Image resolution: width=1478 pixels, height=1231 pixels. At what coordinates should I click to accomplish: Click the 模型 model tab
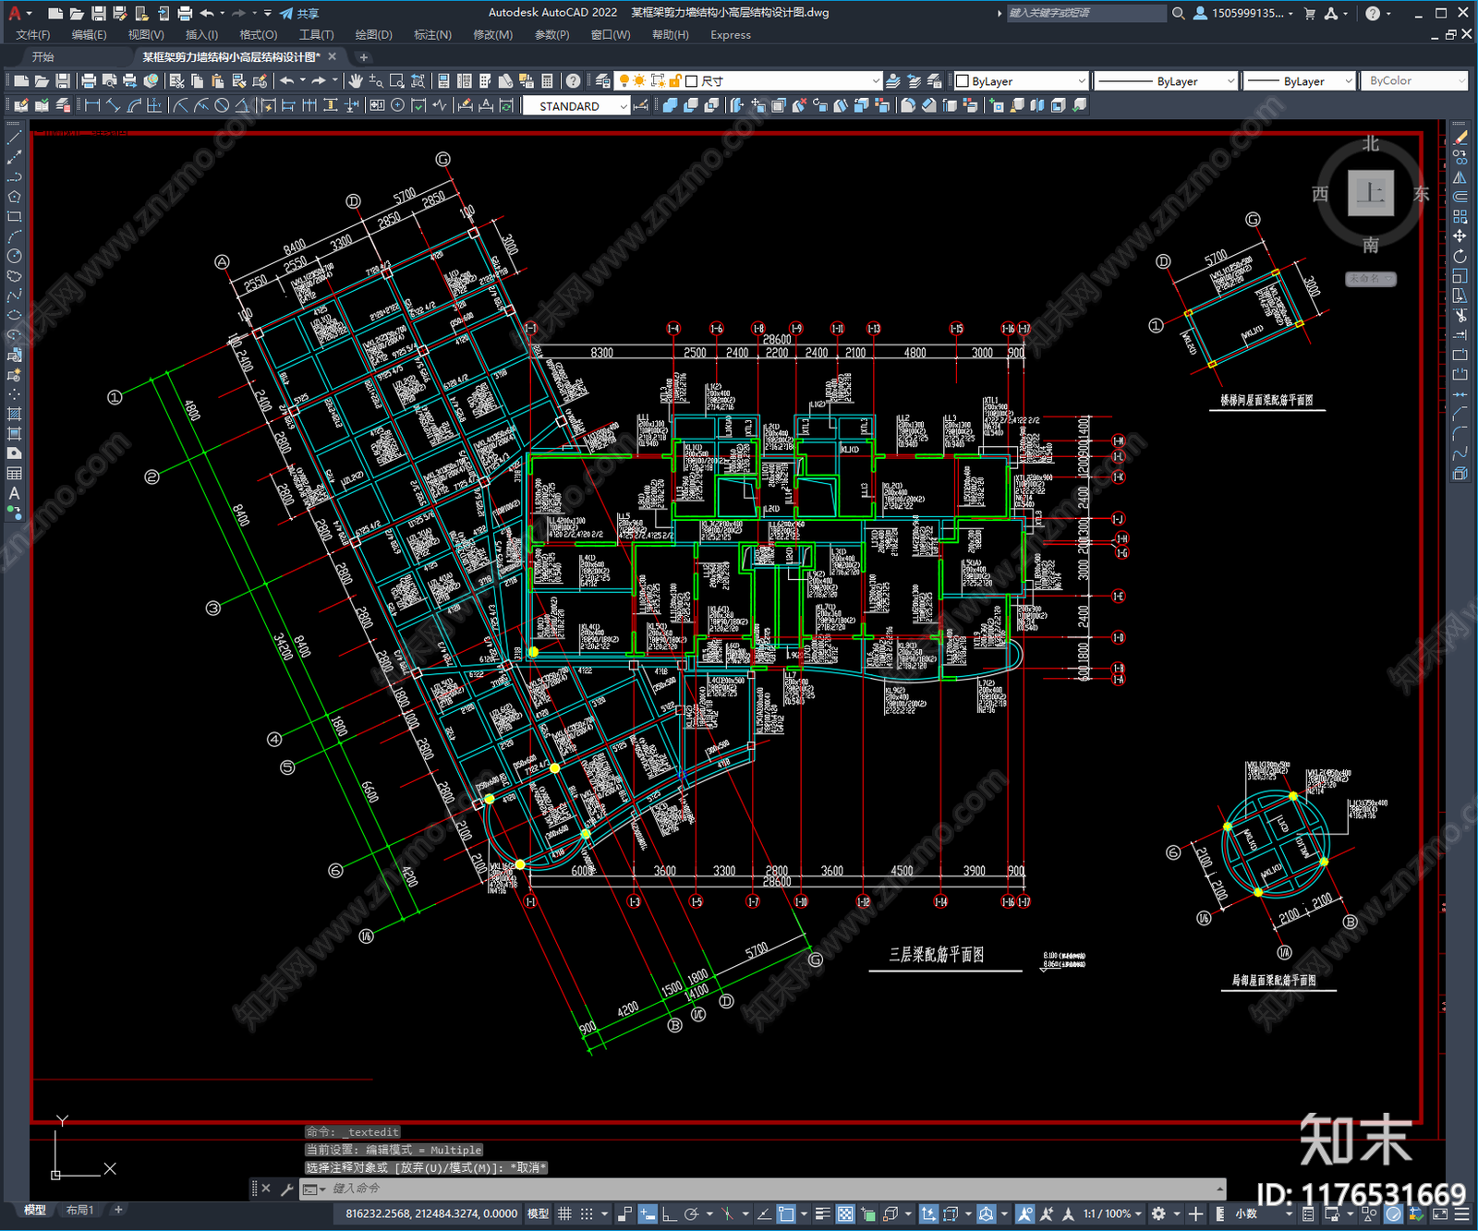pos(35,1210)
